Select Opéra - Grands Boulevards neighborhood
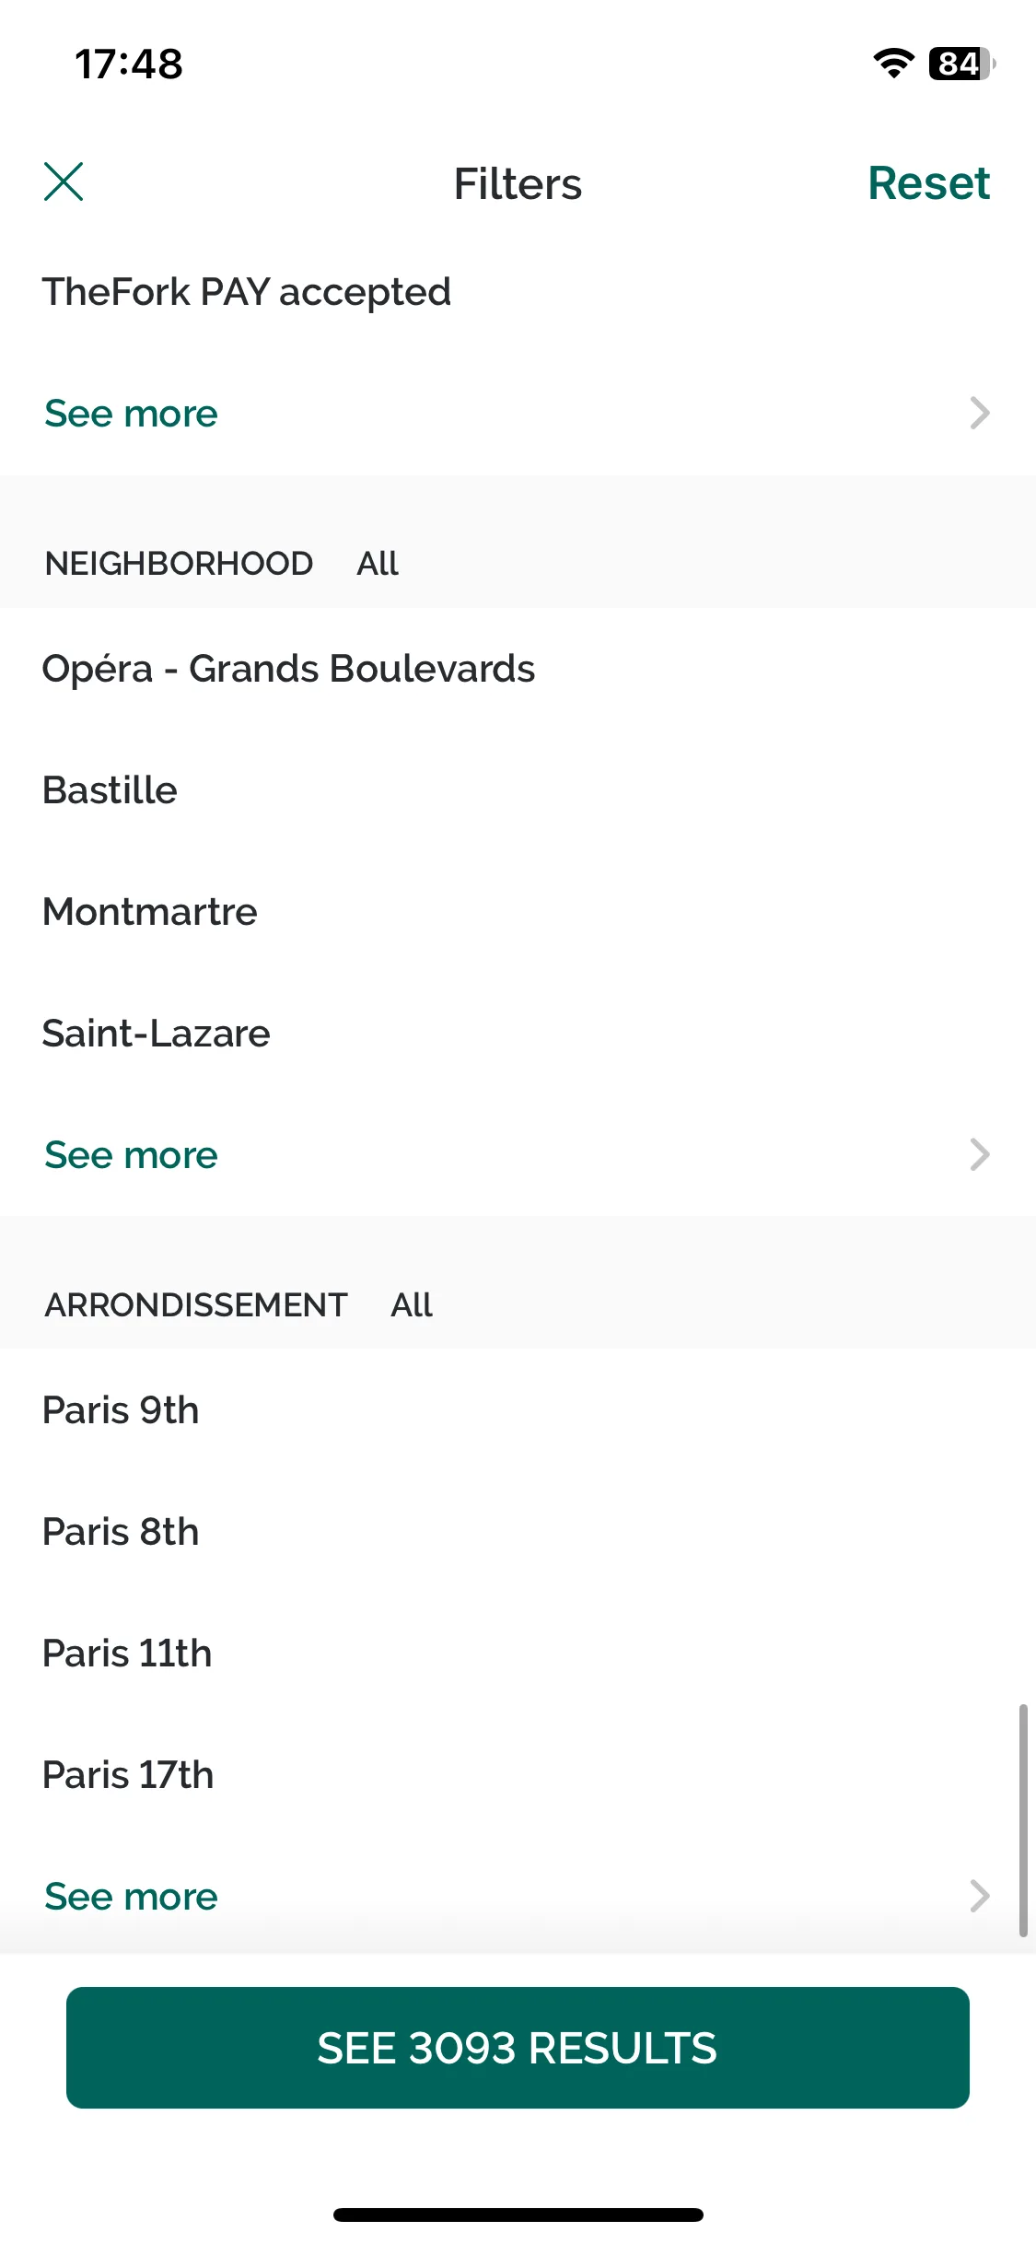1036x2244 pixels. point(518,669)
